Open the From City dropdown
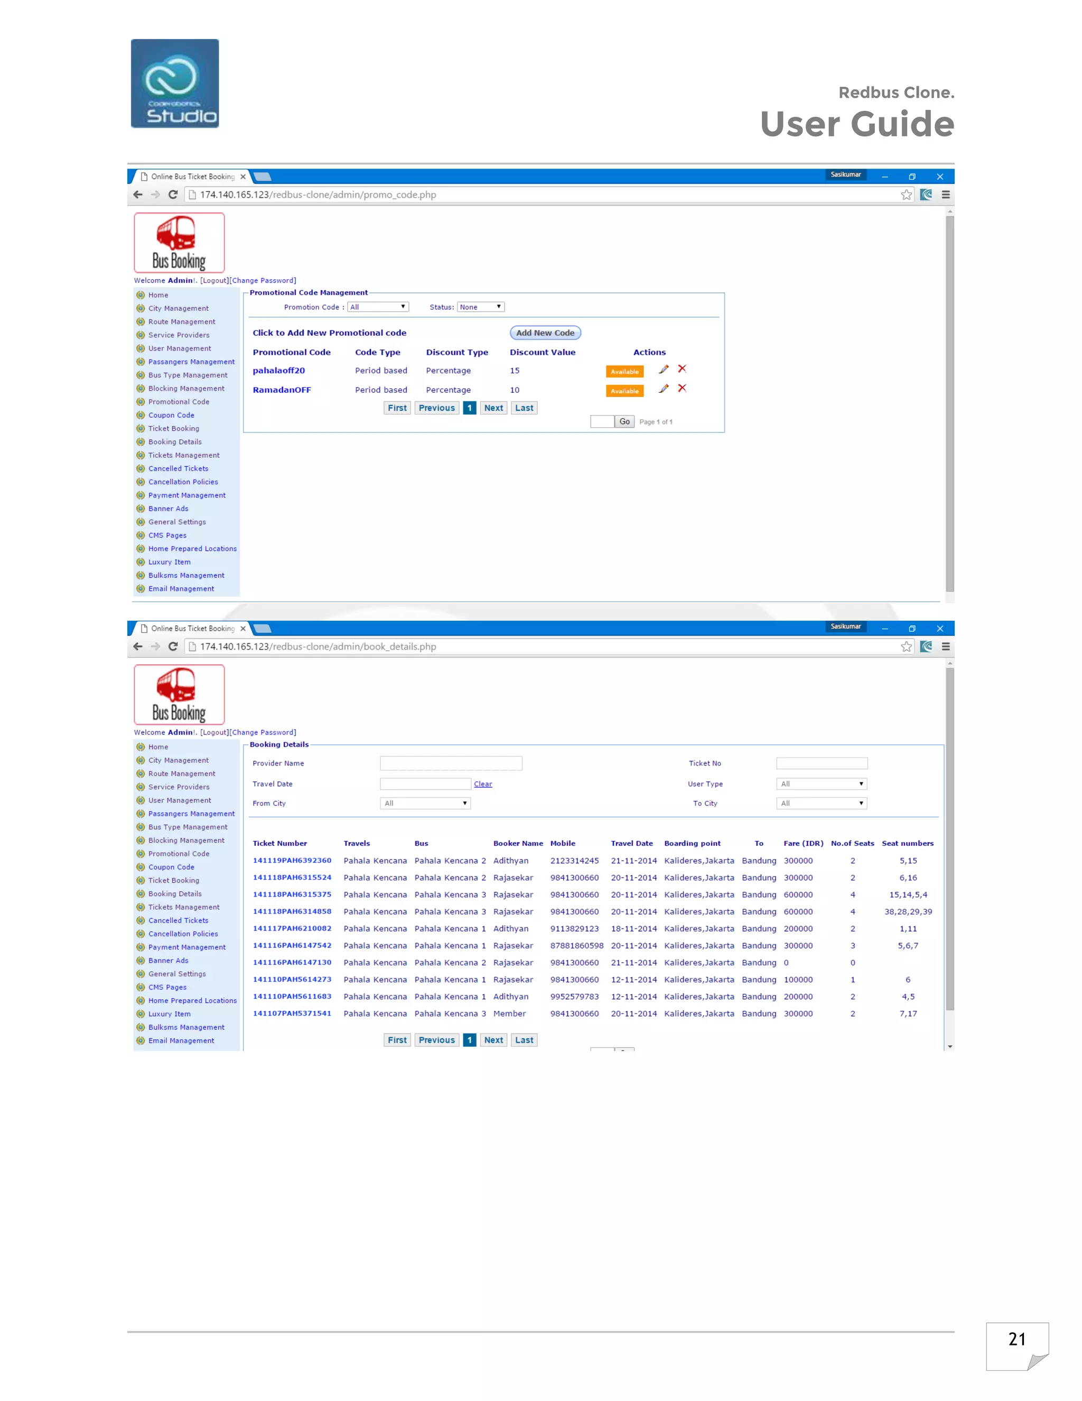This screenshot has width=1082, height=1401. pyautogui.click(x=426, y=803)
